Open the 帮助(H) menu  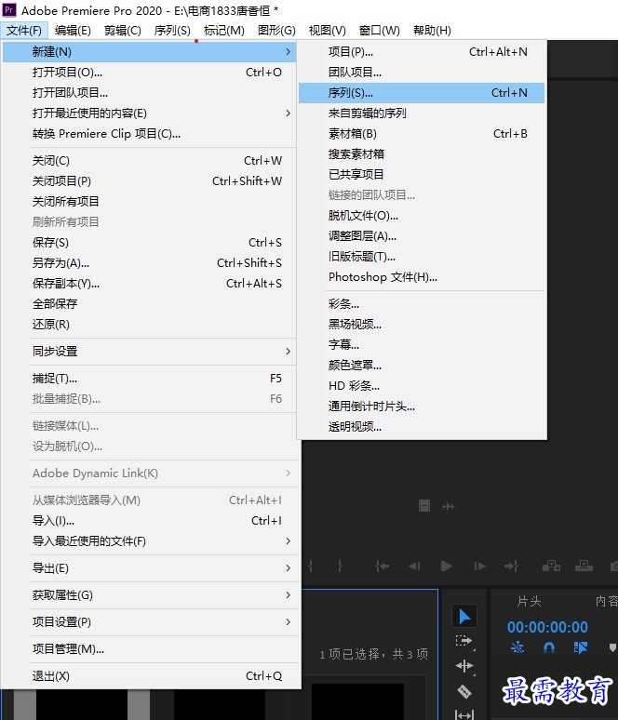432,31
